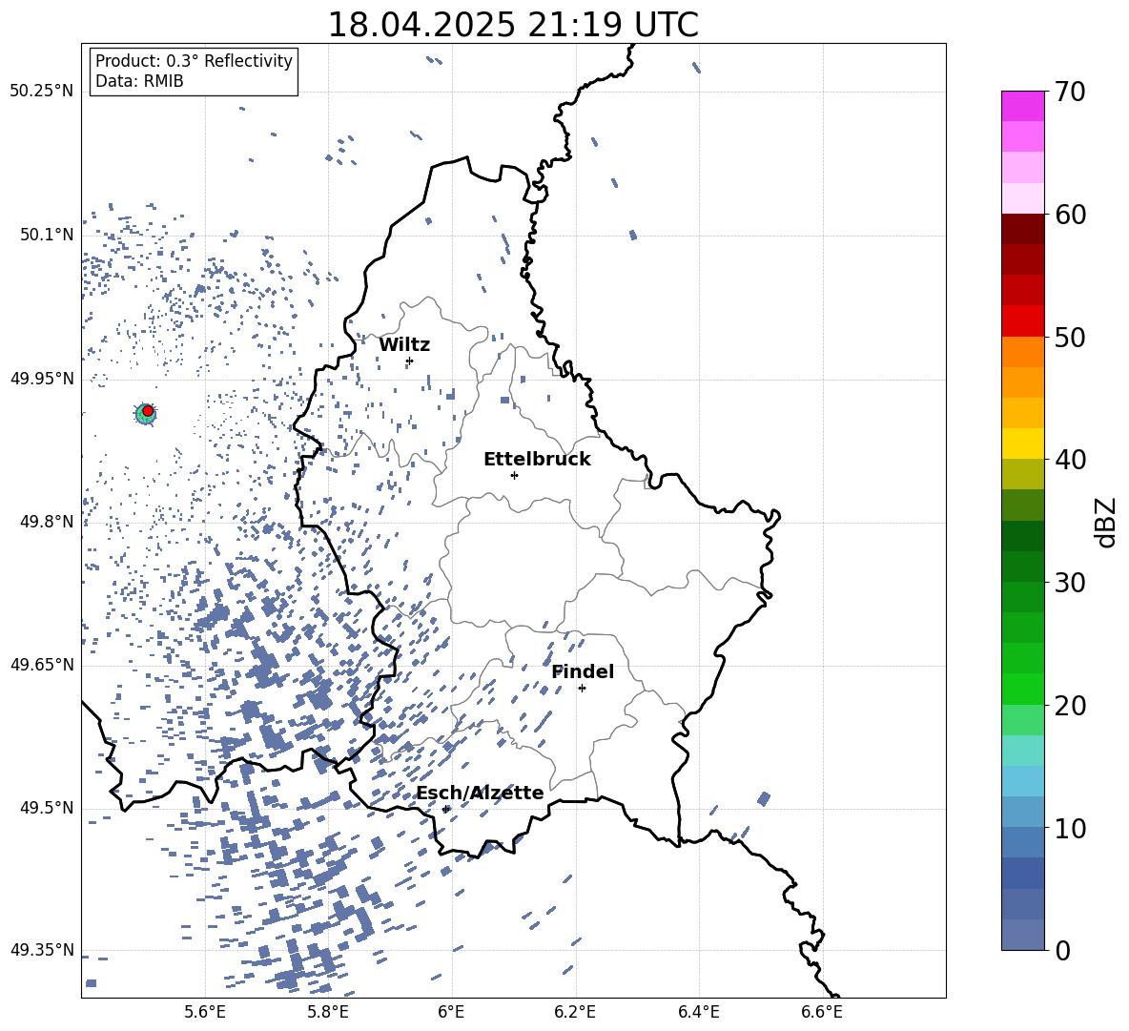
Task: Click the Findel city label
Action: (583, 672)
